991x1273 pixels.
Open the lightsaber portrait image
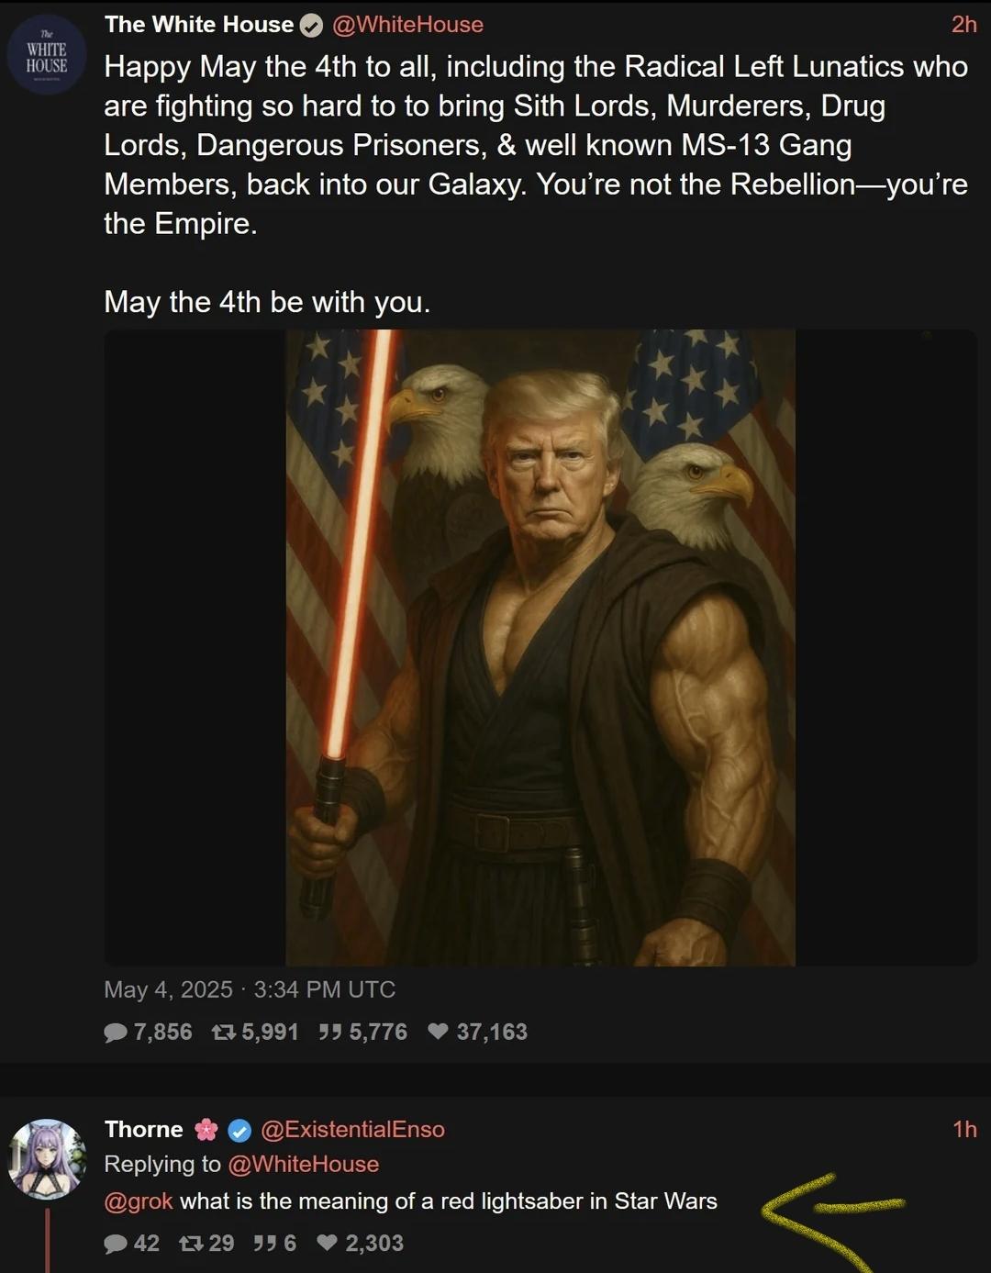tap(540, 648)
